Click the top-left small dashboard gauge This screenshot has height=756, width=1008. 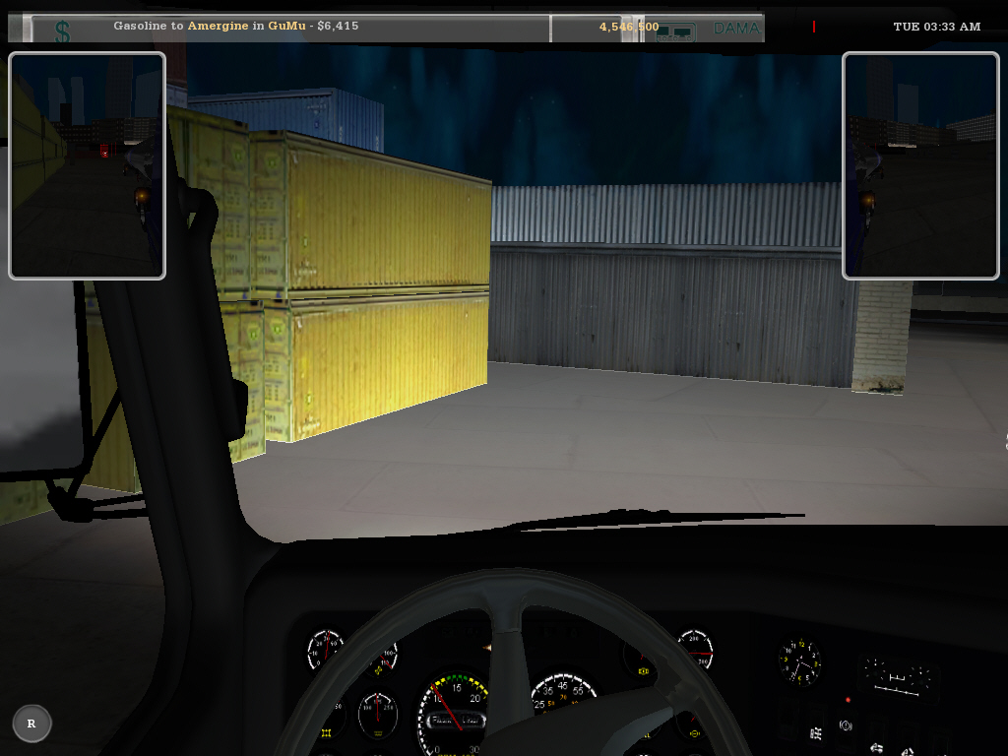326,650
